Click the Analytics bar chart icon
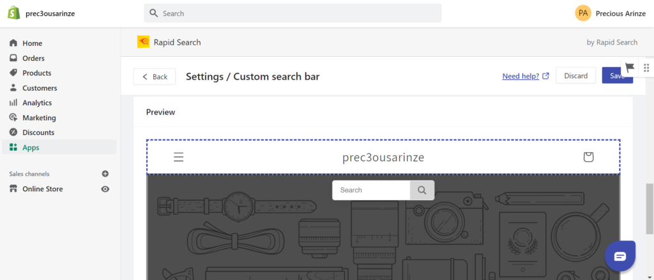 [13, 103]
